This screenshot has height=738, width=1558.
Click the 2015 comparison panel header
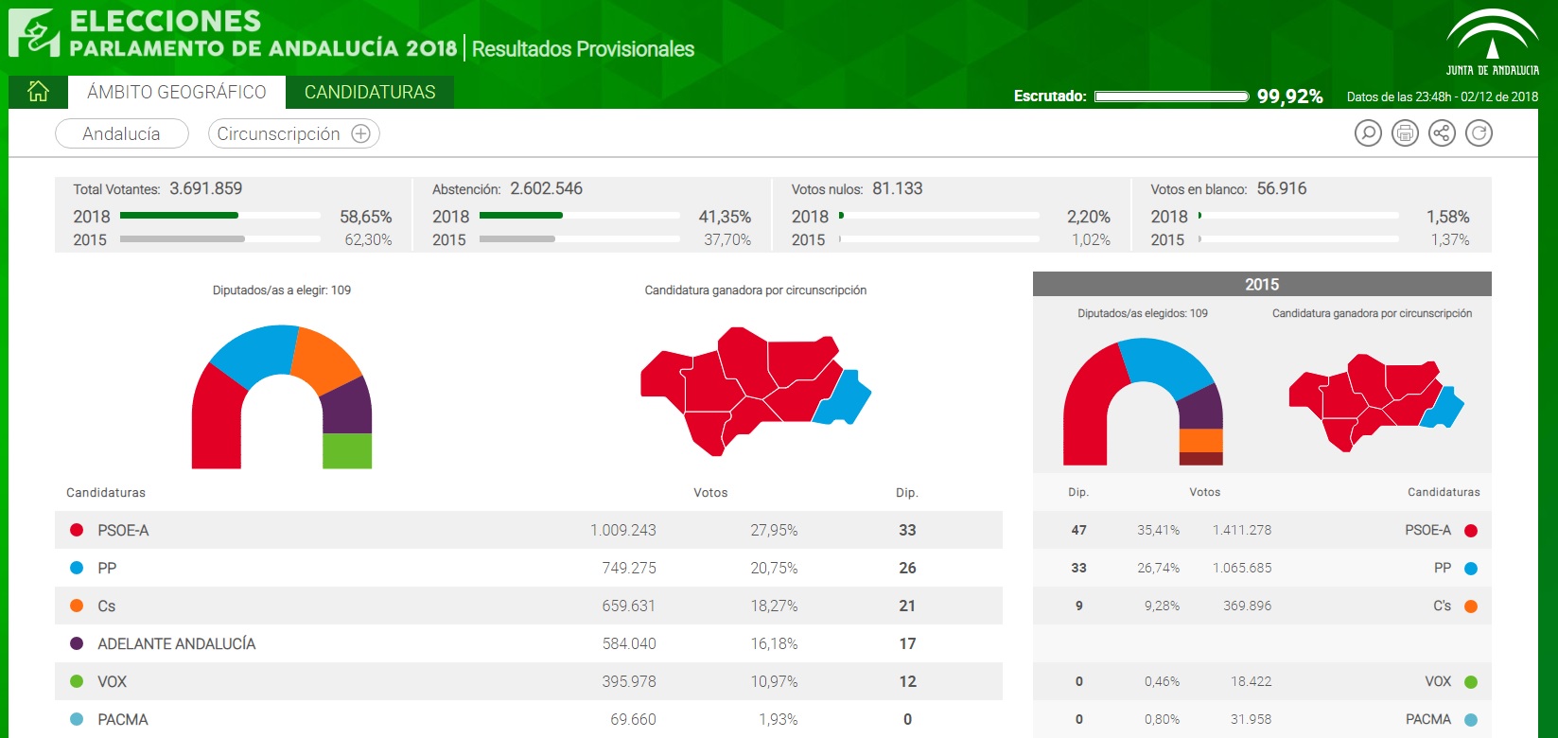(1261, 284)
